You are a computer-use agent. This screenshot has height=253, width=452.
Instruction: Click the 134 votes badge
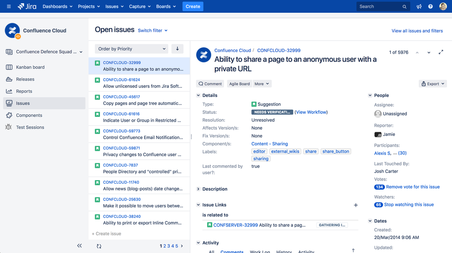(x=379, y=187)
